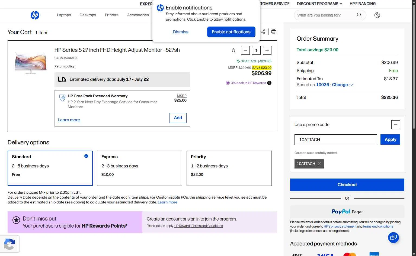The width and height of the screenshot is (416, 256).
Task: Click the 10ATTACH (-$23.00) discount tag
Action: (254, 61)
